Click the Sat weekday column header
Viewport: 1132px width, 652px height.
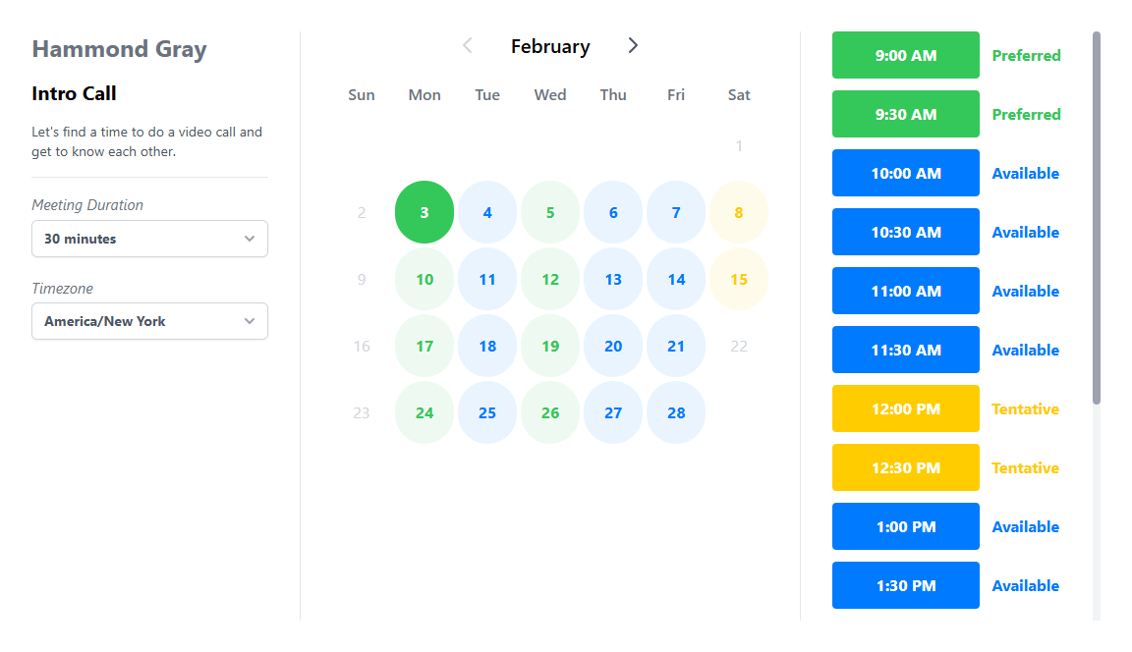click(739, 94)
